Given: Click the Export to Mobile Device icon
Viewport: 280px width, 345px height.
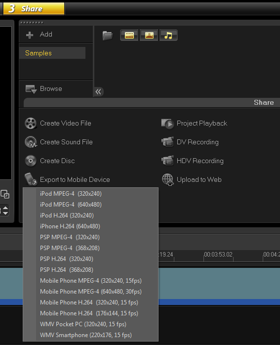Looking at the screenshot, I should [31, 179].
